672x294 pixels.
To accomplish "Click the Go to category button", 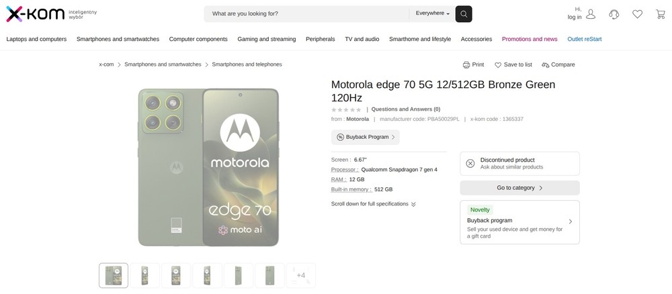I will coord(519,188).
